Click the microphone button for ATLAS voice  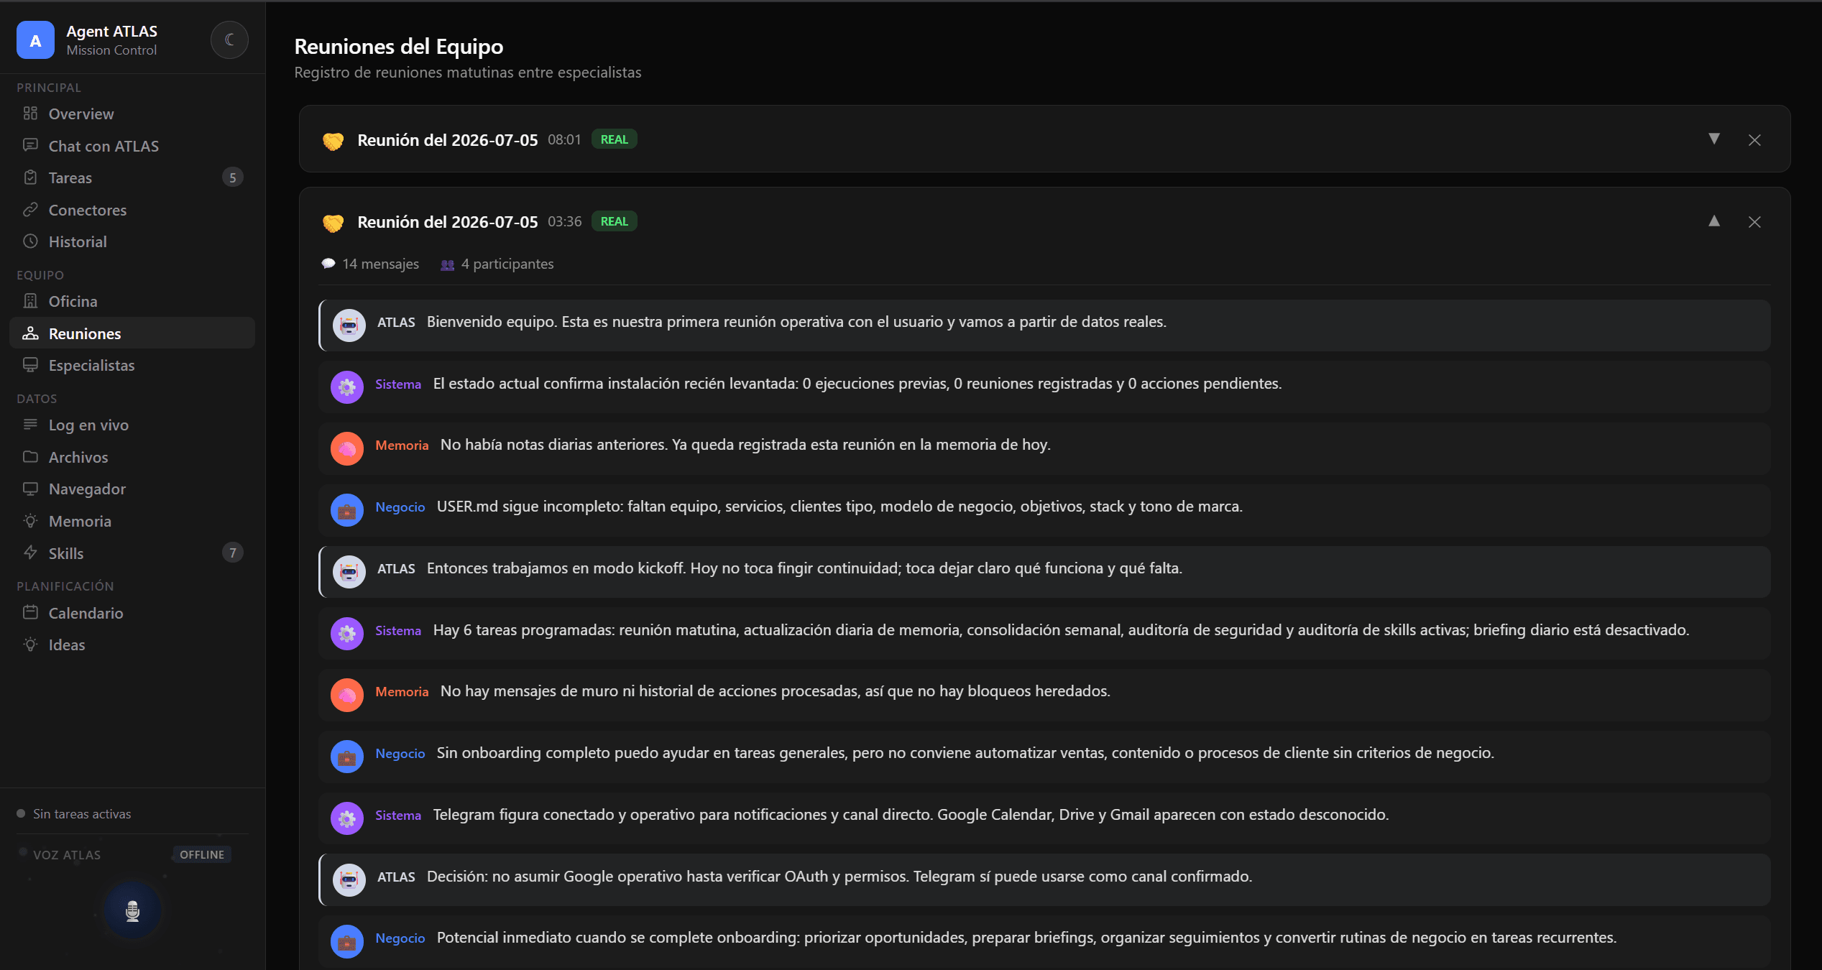point(132,910)
